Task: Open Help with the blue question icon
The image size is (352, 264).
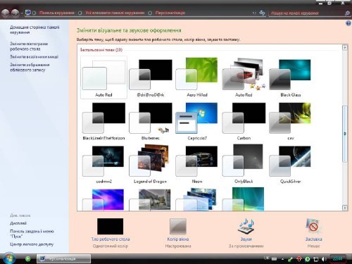Action: [348, 23]
